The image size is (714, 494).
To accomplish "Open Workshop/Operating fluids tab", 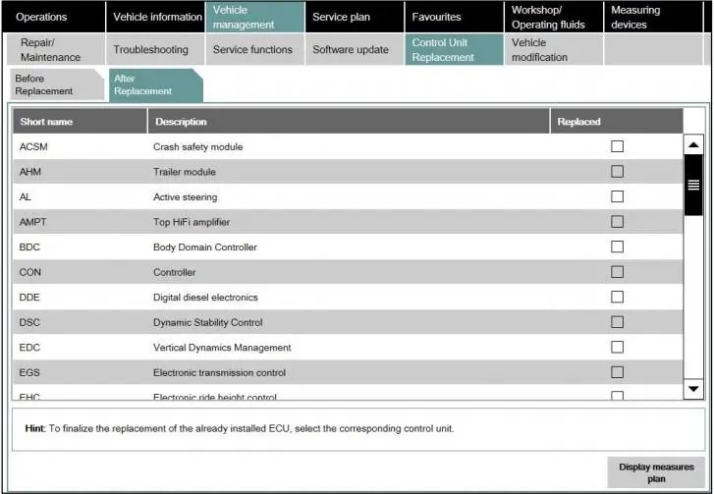I will click(554, 17).
